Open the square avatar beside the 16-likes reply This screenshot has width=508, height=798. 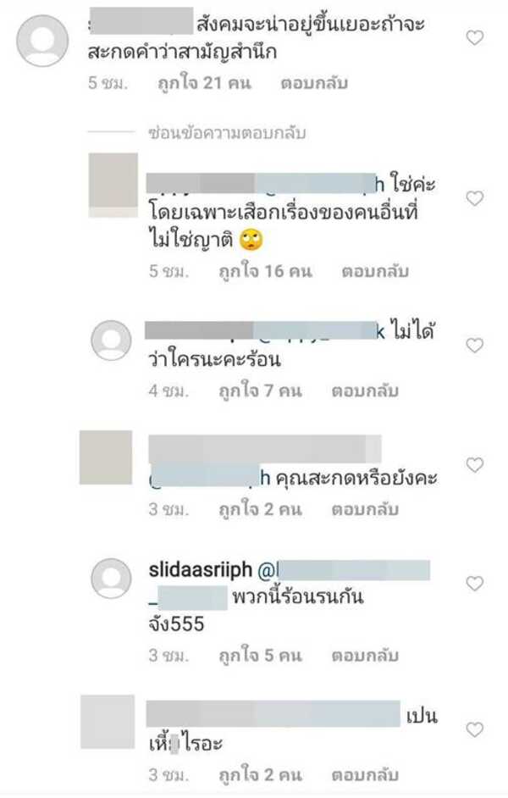113,186
